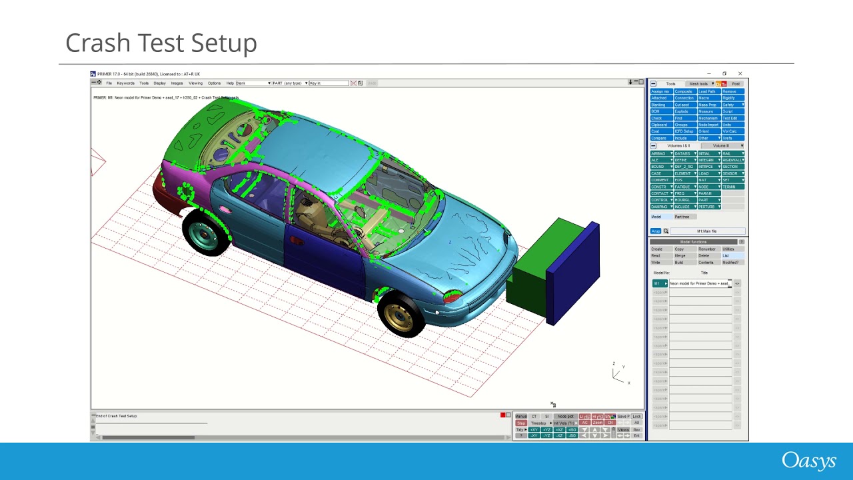Screen dimensions: 853x480
Task: Open the Display menu
Action: pyautogui.click(x=159, y=83)
